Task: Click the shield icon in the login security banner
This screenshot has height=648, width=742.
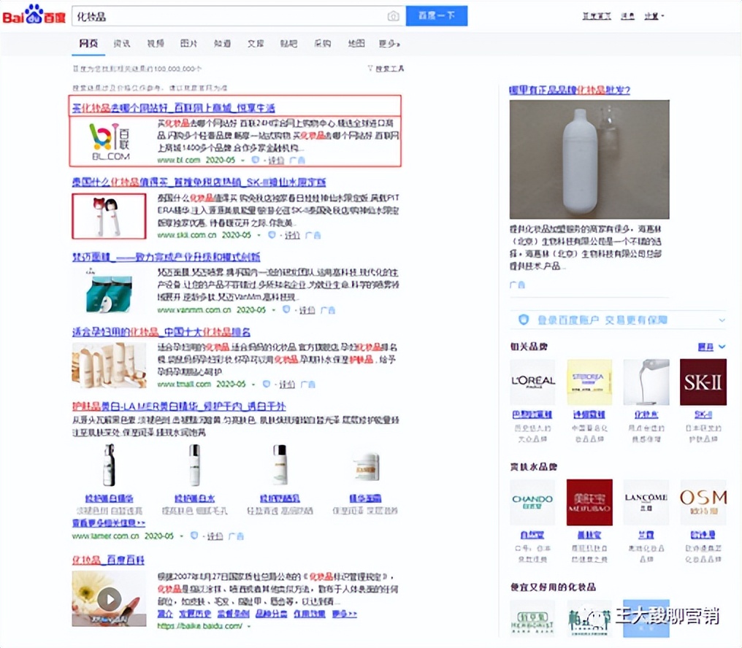Action: coord(523,320)
